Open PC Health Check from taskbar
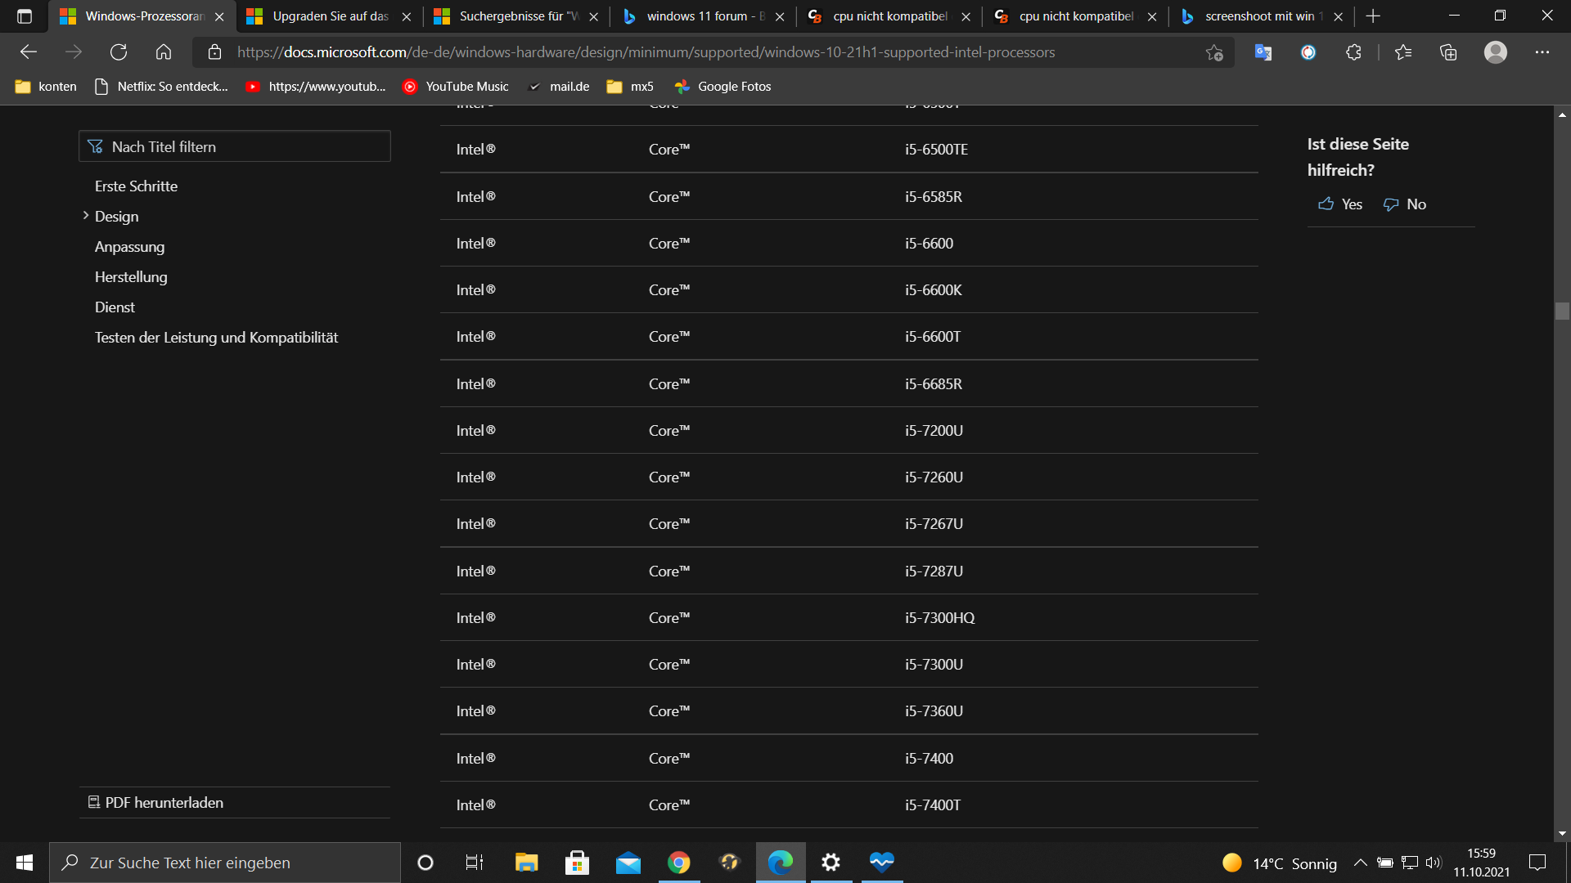1571x883 pixels. point(882,863)
